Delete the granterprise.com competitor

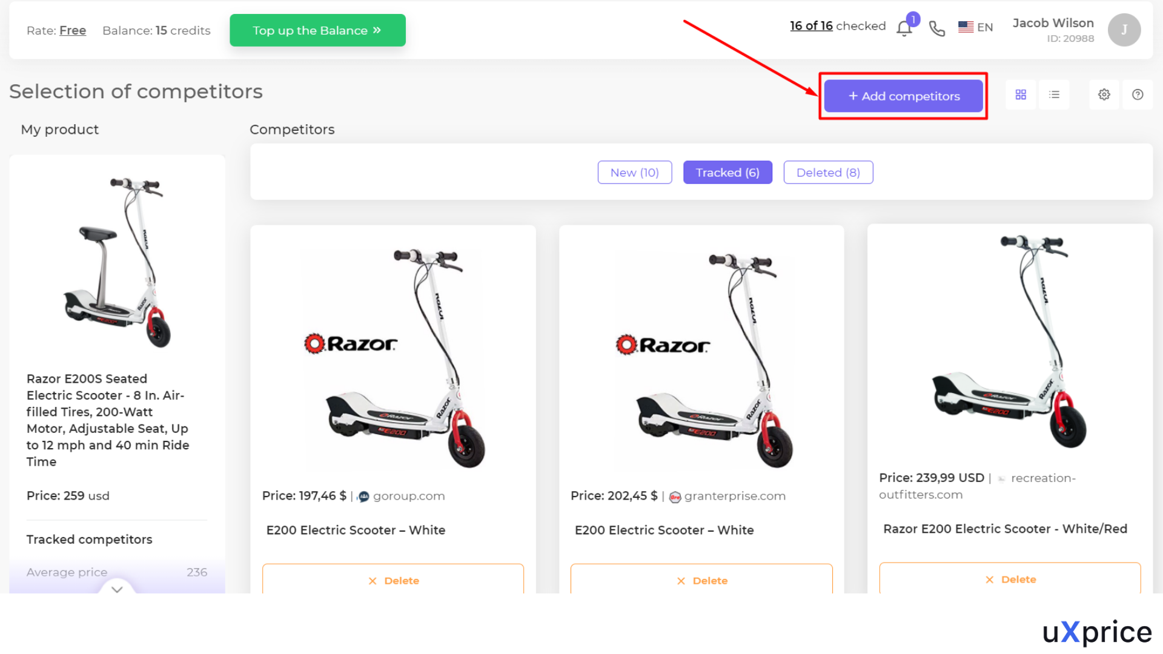(x=701, y=579)
